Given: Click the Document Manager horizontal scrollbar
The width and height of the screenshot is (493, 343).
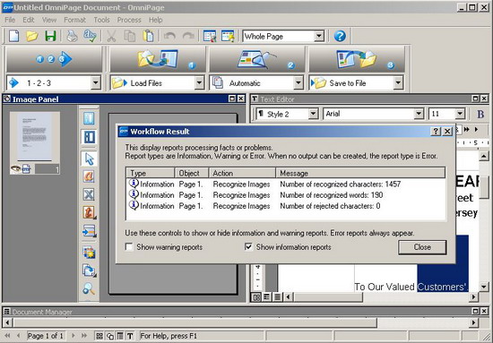Looking at the screenshot, I should 195,322.
